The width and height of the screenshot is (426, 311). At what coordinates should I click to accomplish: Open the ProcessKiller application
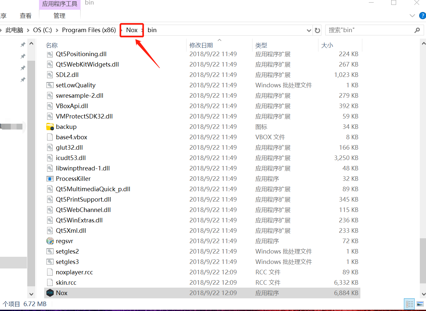pyautogui.click(x=73, y=179)
